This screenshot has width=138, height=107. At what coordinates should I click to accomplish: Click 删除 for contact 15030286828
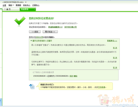(x=76, y=76)
